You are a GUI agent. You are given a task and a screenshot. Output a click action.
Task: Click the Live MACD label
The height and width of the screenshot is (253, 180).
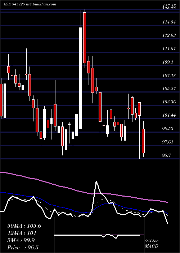pyautogui.click(x=152, y=243)
